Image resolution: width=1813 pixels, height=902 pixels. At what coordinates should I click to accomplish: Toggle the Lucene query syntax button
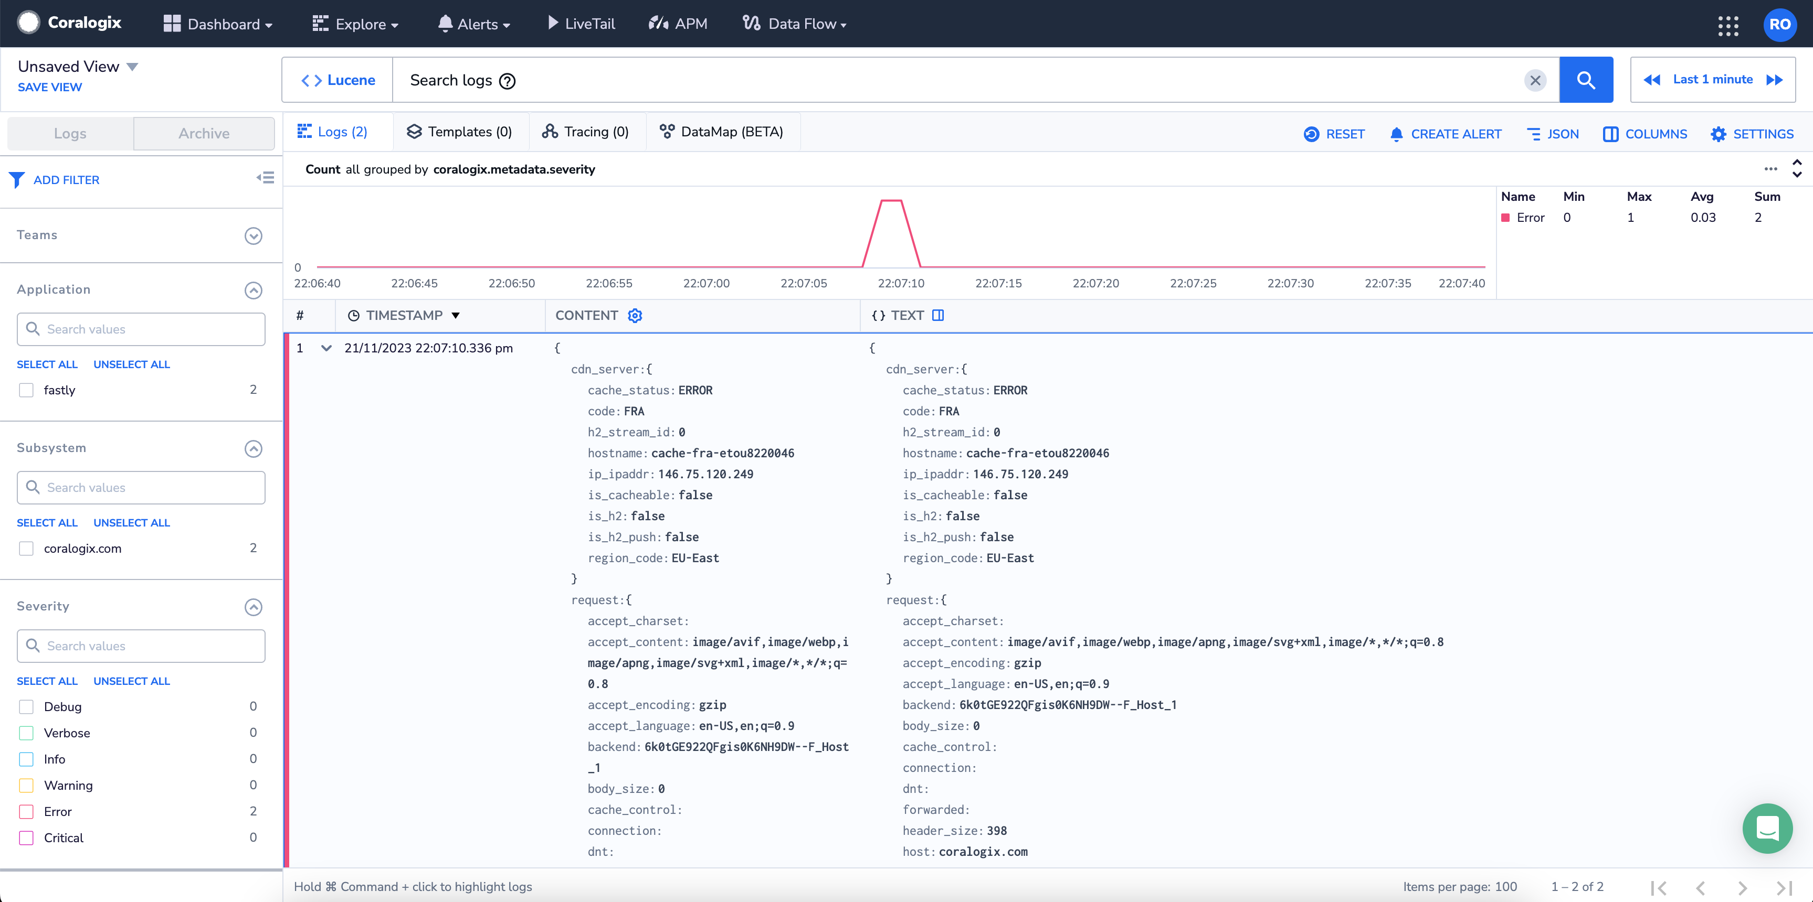(x=338, y=80)
